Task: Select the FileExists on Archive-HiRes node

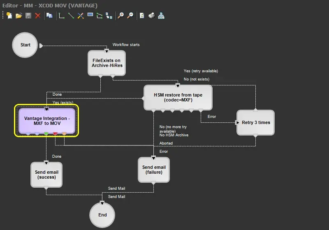Action: pos(107,63)
